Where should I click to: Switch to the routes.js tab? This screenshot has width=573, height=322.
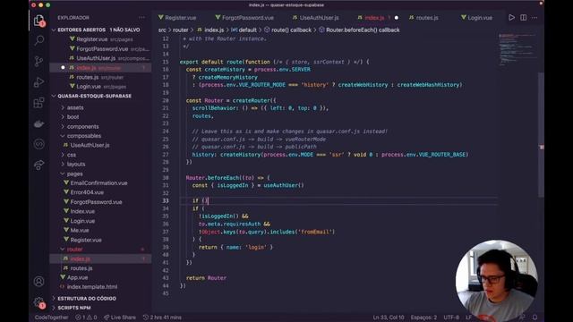pos(423,18)
